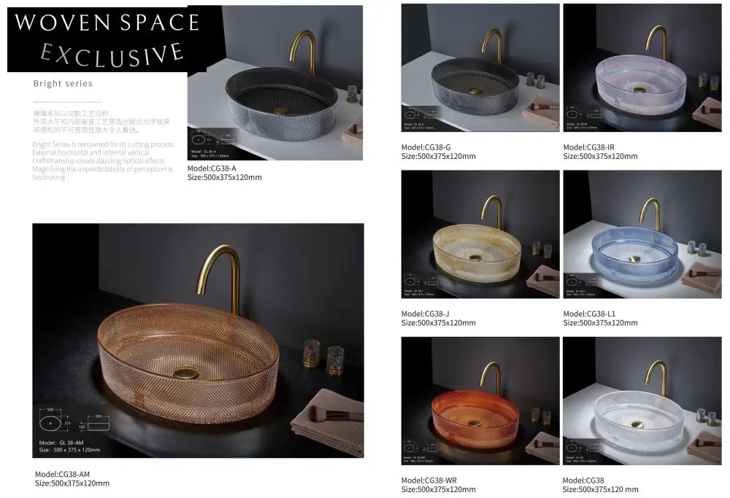This screenshot has height=498, width=730.
Task: Open the CG38-G grey basin image
Action: (x=480, y=68)
